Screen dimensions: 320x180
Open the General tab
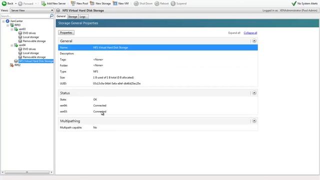(61, 16)
